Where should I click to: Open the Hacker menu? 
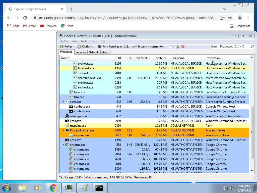[64, 41]
